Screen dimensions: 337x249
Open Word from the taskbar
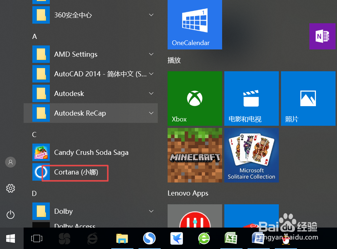coord(258,238)
